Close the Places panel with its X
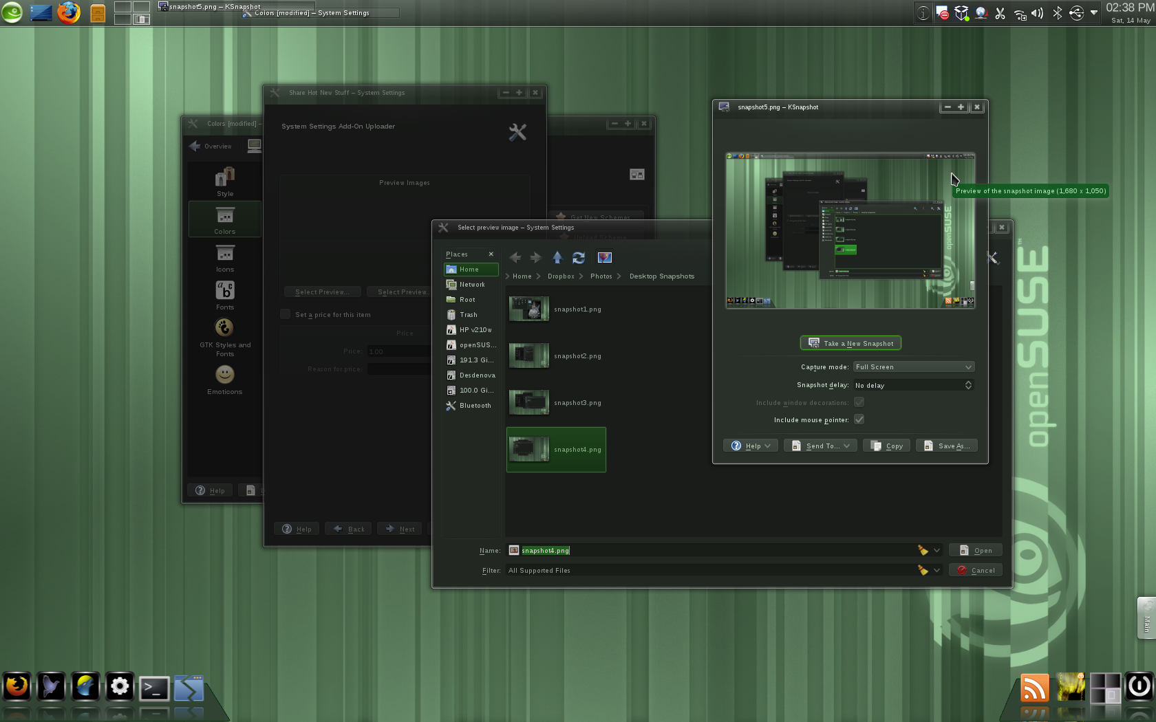Viewport: 1156px width, 722px height. pyautogui.click(x=491, y=254)
